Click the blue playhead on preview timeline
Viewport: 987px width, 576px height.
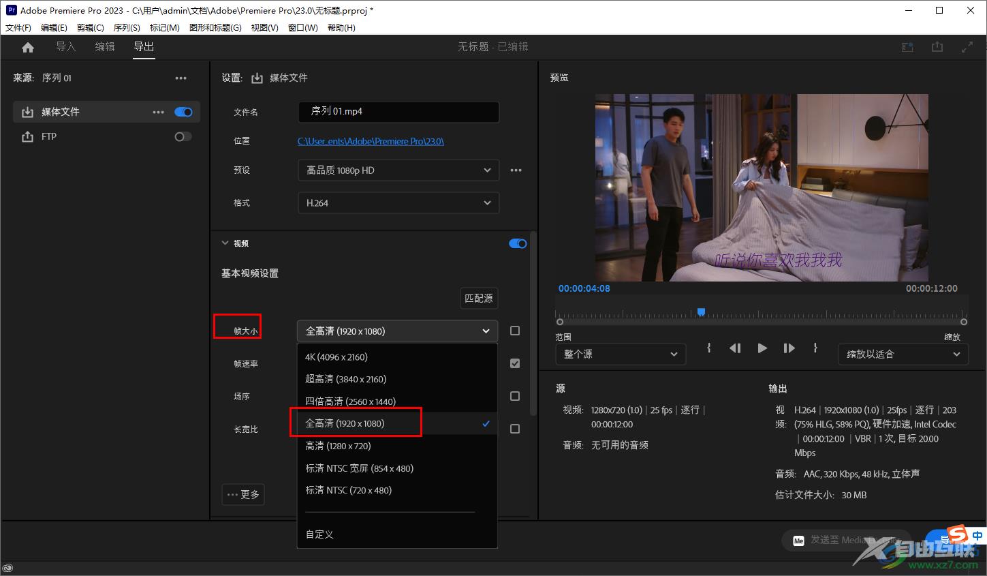click(x=701, y=312)
